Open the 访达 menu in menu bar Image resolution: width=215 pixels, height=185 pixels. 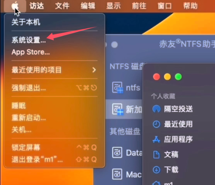pyautogui.click(x=37, y=6)
